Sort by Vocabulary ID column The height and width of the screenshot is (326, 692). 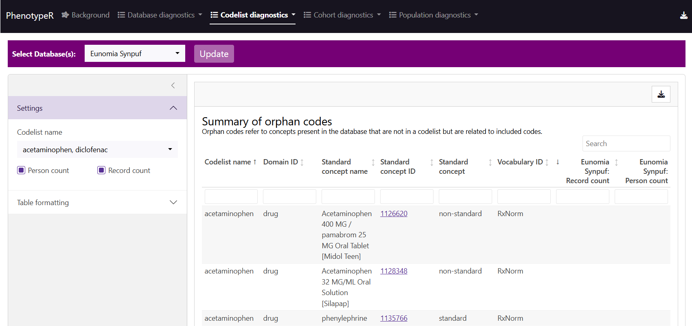point(547,162)
